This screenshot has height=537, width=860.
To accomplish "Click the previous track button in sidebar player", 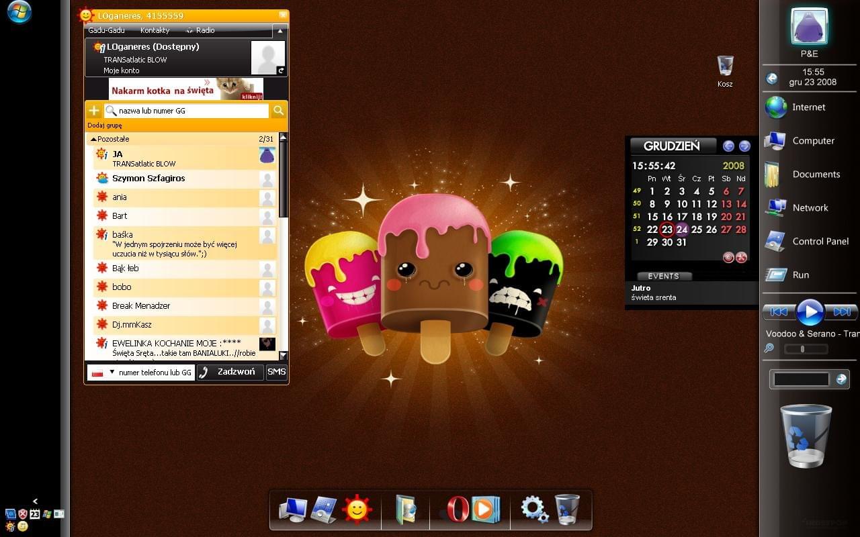I will 779,312.
